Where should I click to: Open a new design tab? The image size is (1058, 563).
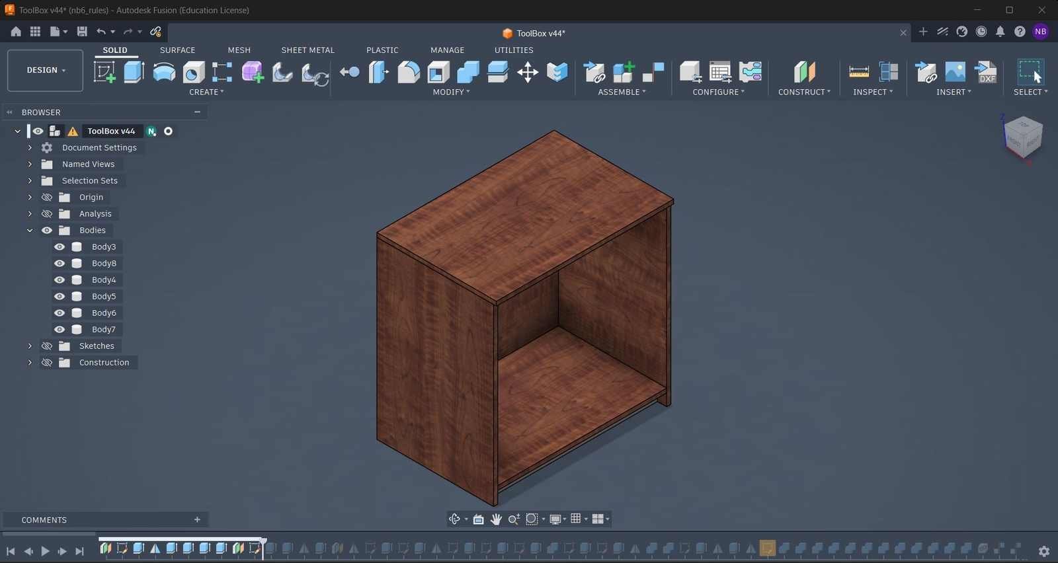[923, 31]
